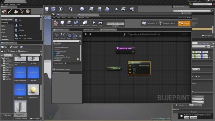Add a new Function in My Blueprint
The height and width of the screenshot is (121, 215).
[x=63, y=36]
